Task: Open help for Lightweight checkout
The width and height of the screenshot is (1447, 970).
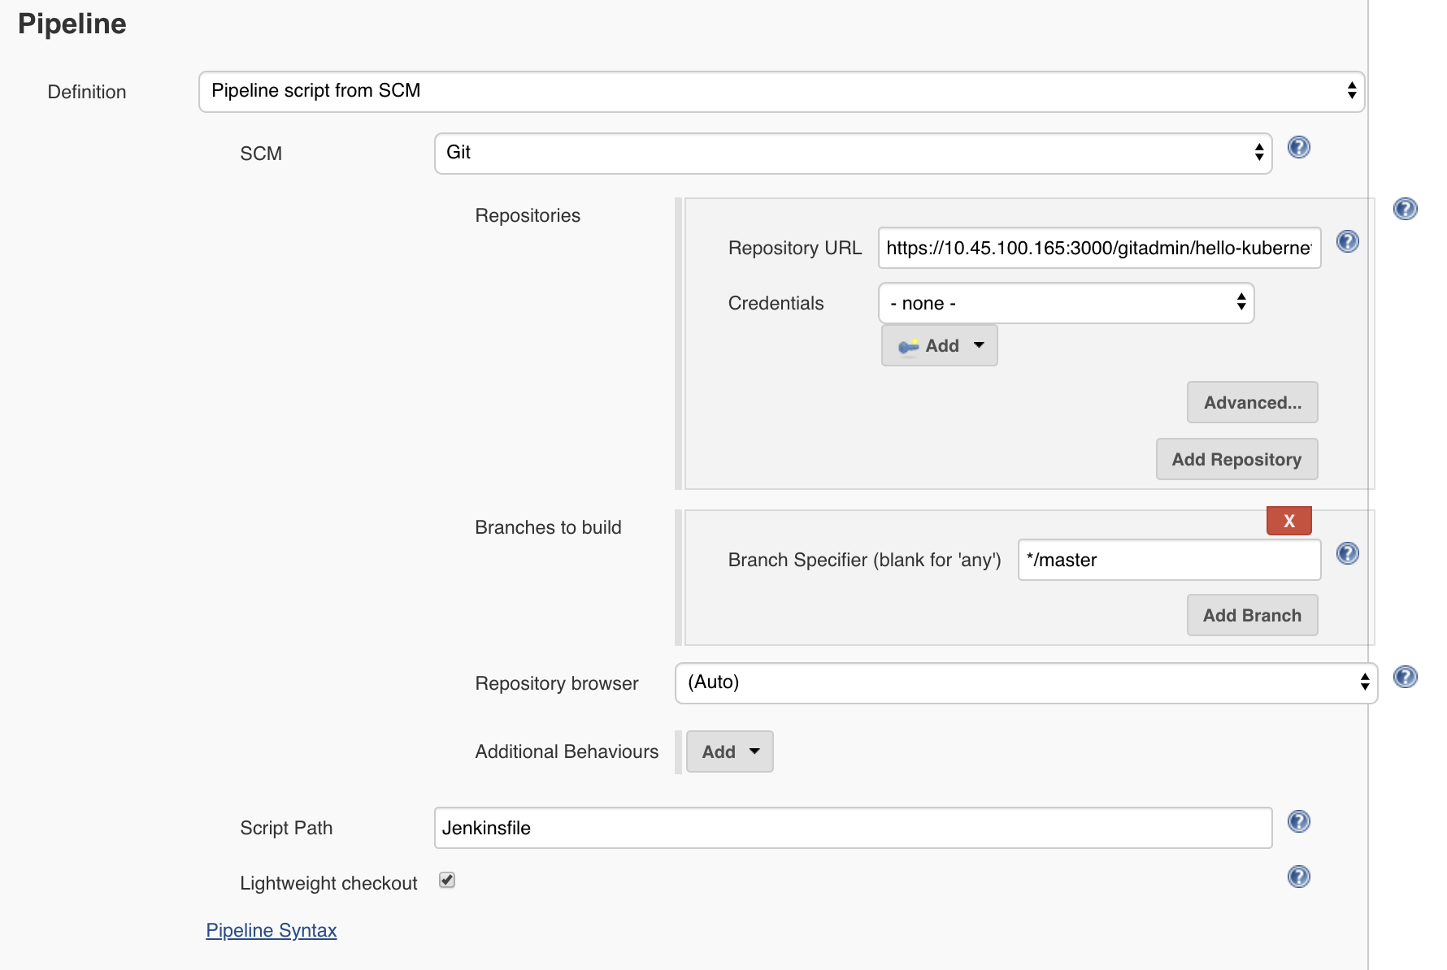Action: click(x=1299, y=877)
